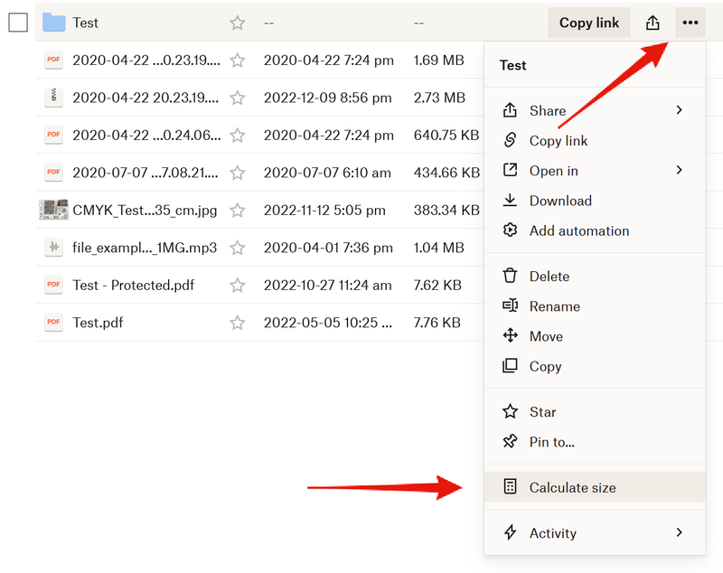Expand the Open in submenu
The image size is (723, 573).
tap(680, 170)
